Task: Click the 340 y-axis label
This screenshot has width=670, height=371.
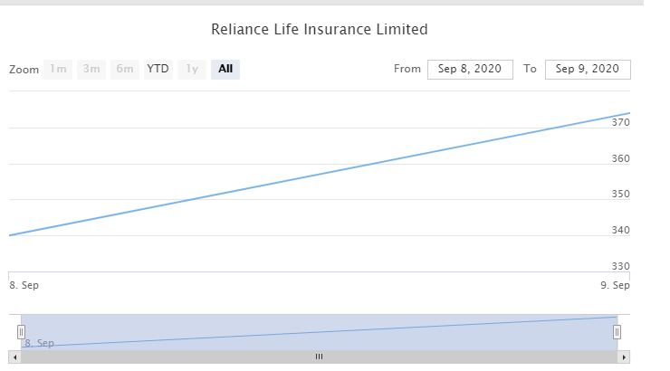Action: (620, 230)
